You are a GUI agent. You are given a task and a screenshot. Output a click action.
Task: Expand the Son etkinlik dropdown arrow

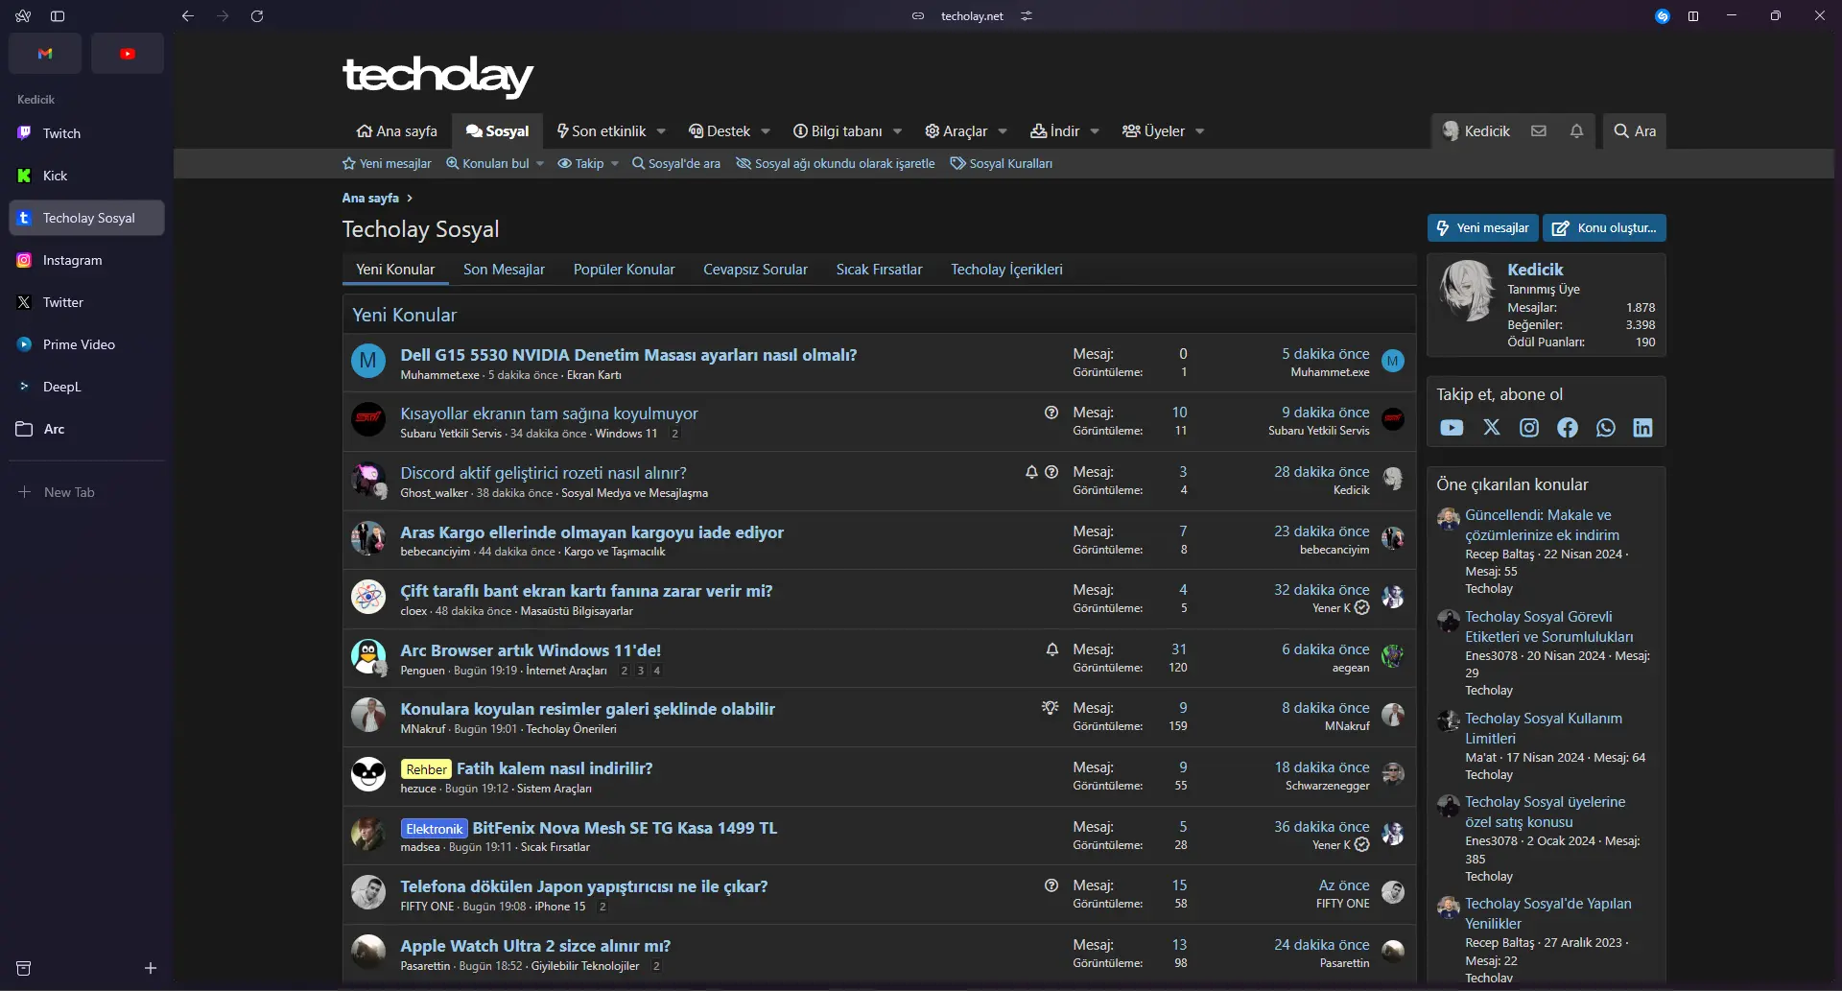pyautogui.click(x=661, y=131)
